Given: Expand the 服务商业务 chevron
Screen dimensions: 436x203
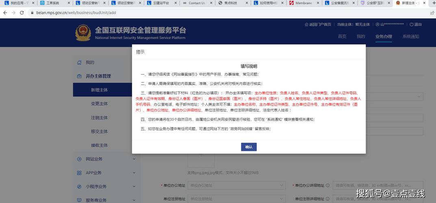Looking at the screenshot, I should (x=134, y=200).
